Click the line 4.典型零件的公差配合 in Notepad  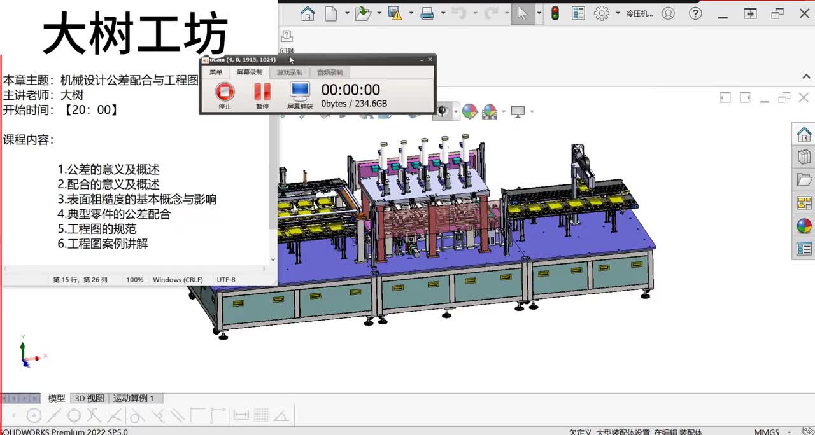coord(114,214)
